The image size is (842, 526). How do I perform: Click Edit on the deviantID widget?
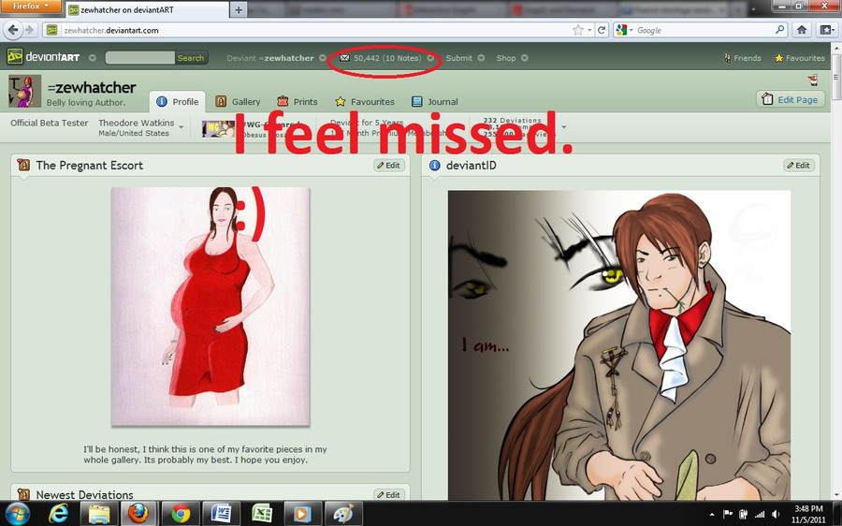[799, 166]
